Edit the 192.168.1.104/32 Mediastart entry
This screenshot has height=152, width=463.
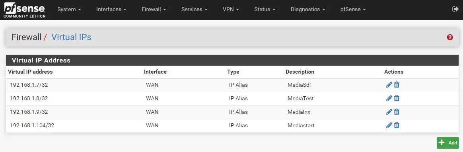tap(389, 125)
